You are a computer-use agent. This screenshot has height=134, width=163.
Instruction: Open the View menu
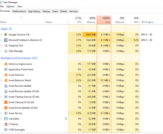(20, 6)
